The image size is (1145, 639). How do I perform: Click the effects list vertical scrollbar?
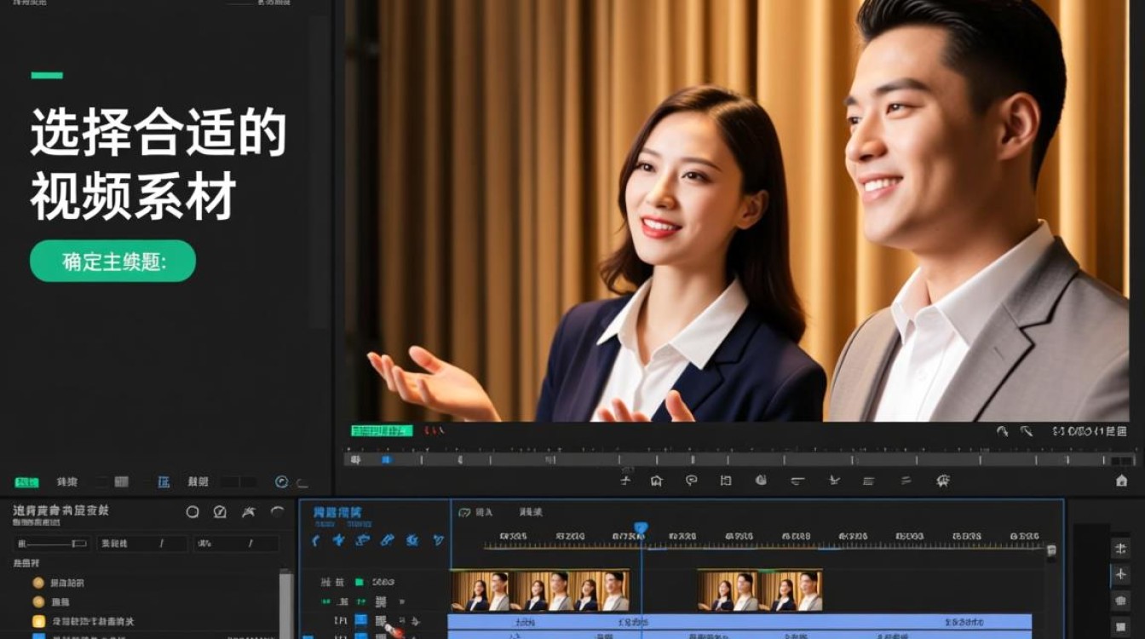click(x=285, y=605)
